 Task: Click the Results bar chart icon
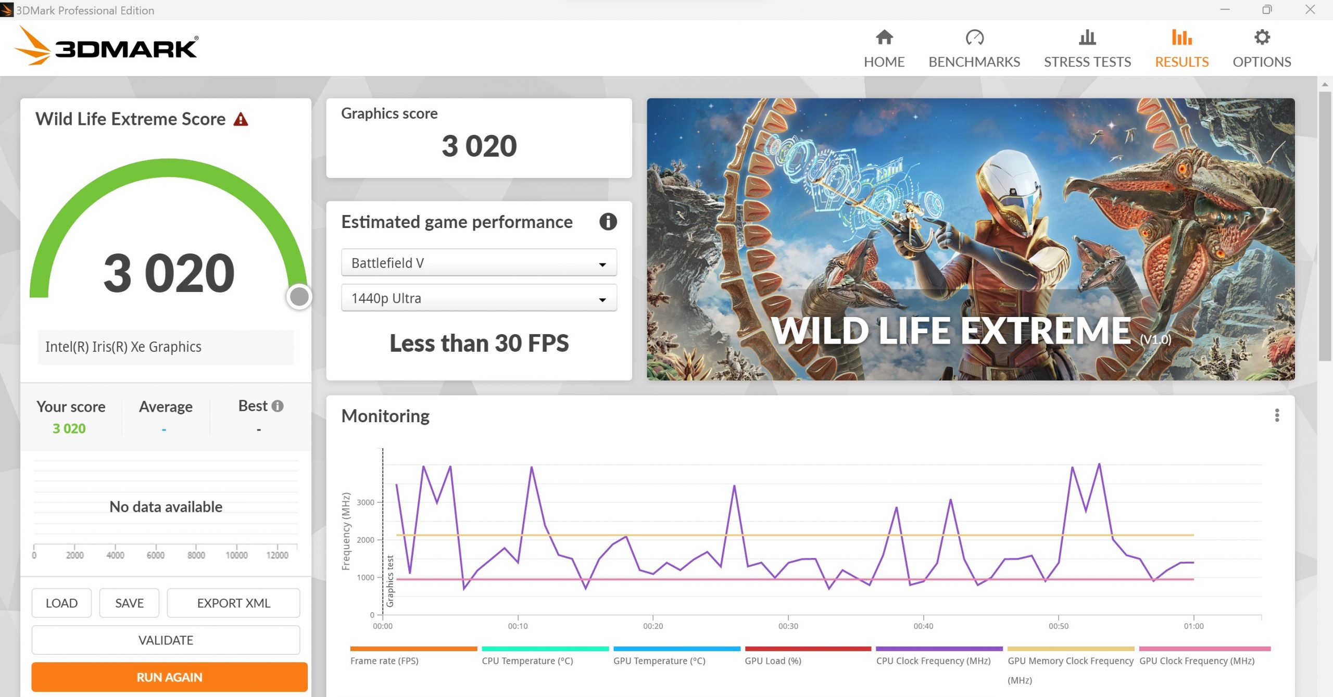coord(1181,37)
